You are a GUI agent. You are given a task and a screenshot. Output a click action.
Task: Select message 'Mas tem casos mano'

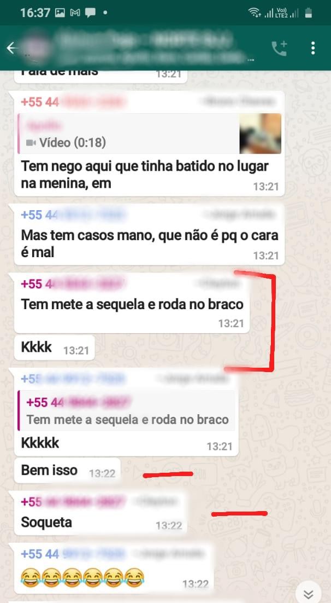pos(149,244)
